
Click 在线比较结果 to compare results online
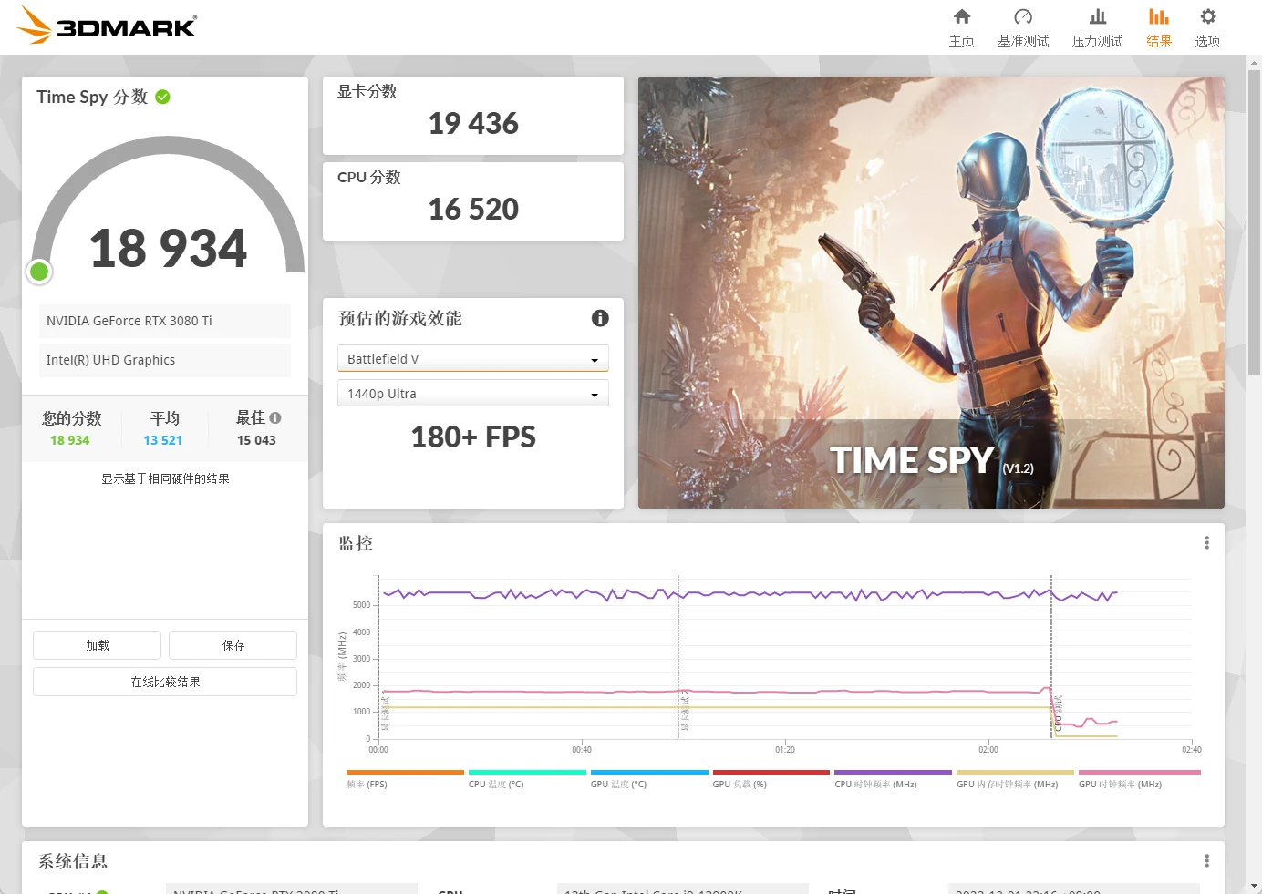point(164,681)
